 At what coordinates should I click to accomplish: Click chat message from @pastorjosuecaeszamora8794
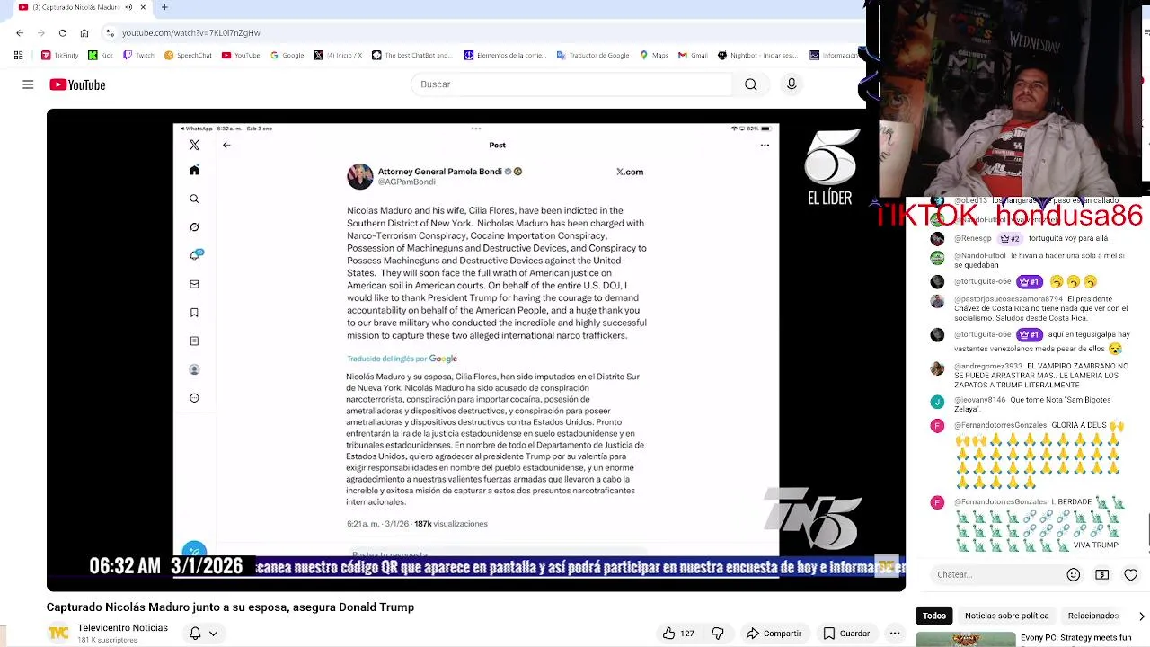coord(1031,308)
